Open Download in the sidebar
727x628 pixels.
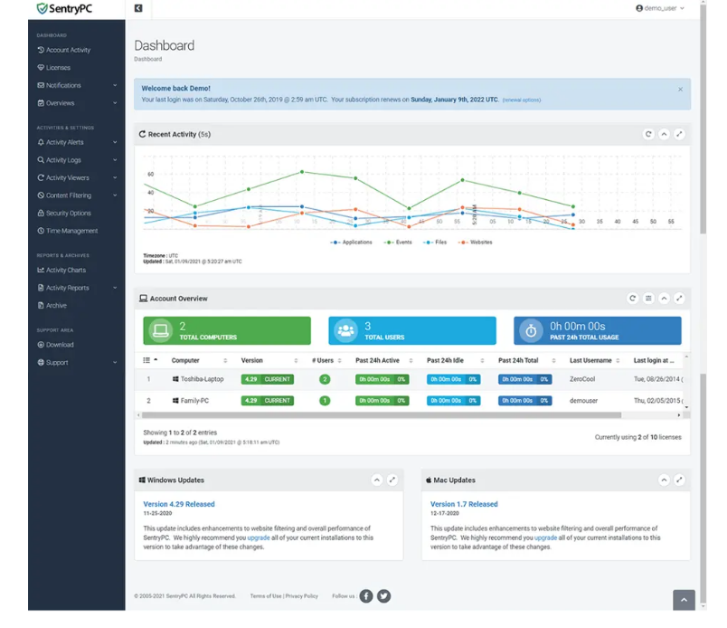point(56,345)
